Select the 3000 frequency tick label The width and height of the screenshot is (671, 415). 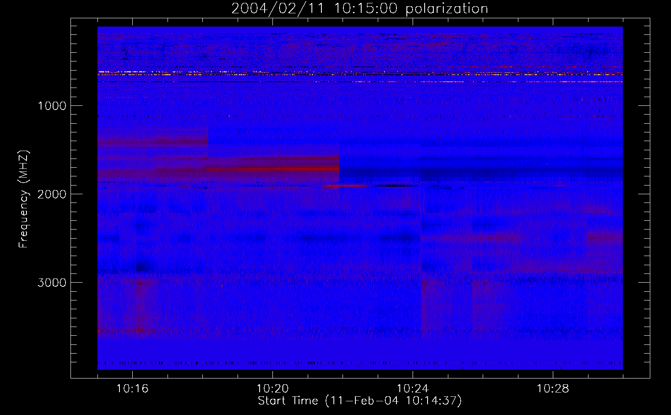52,283
